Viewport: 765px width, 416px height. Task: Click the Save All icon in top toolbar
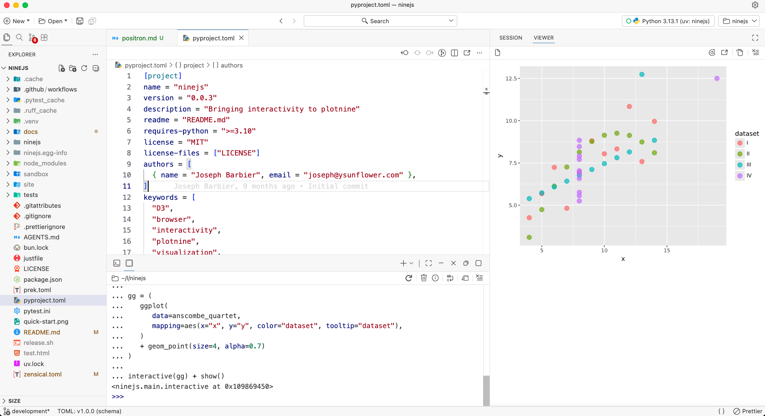tap(92, 21)
